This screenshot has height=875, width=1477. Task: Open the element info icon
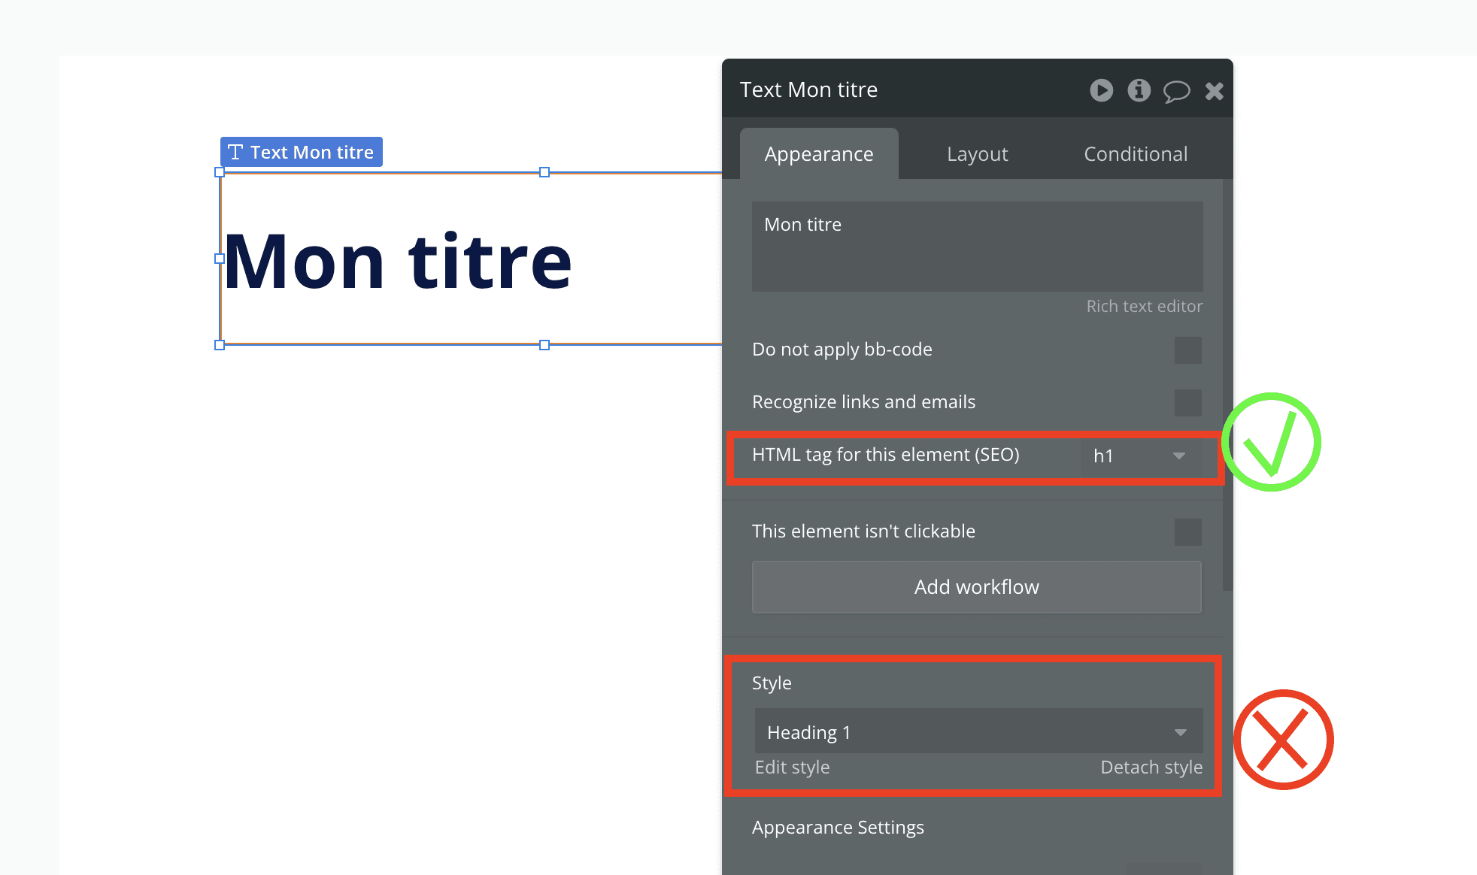(x=1139, y=90)
